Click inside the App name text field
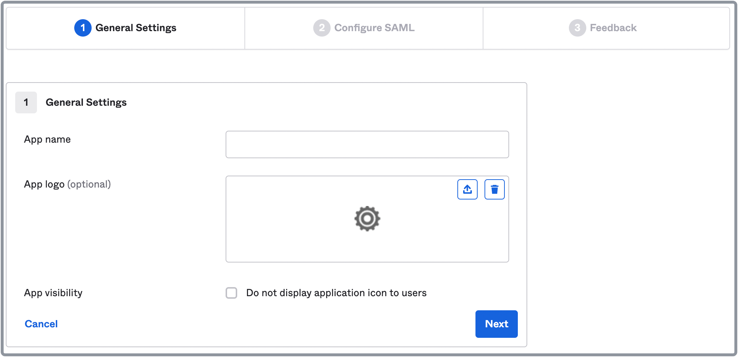The width and height of the screenshot is (738, 357). click(367, 144)
